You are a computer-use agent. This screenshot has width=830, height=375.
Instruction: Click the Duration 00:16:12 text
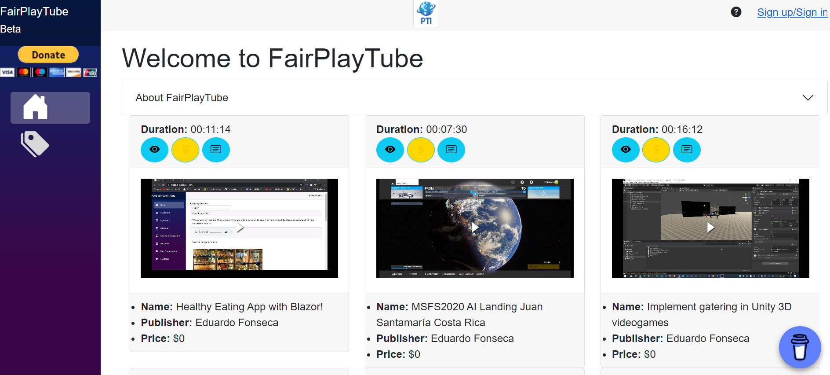pyautogui.click(x=657, y=129)
